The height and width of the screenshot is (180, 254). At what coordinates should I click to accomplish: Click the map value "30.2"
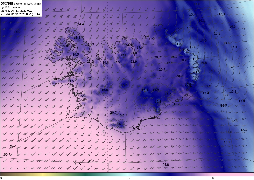[13, 146]
